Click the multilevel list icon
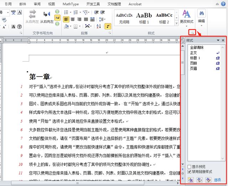The image size is (228, 186). [x=85, y=12]
